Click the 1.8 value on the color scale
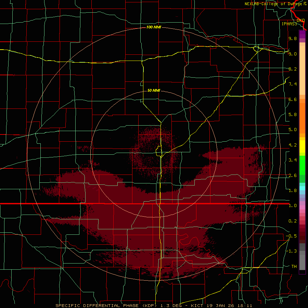The width and height of the screenshot is (308, 308). (x=293, y=191)
